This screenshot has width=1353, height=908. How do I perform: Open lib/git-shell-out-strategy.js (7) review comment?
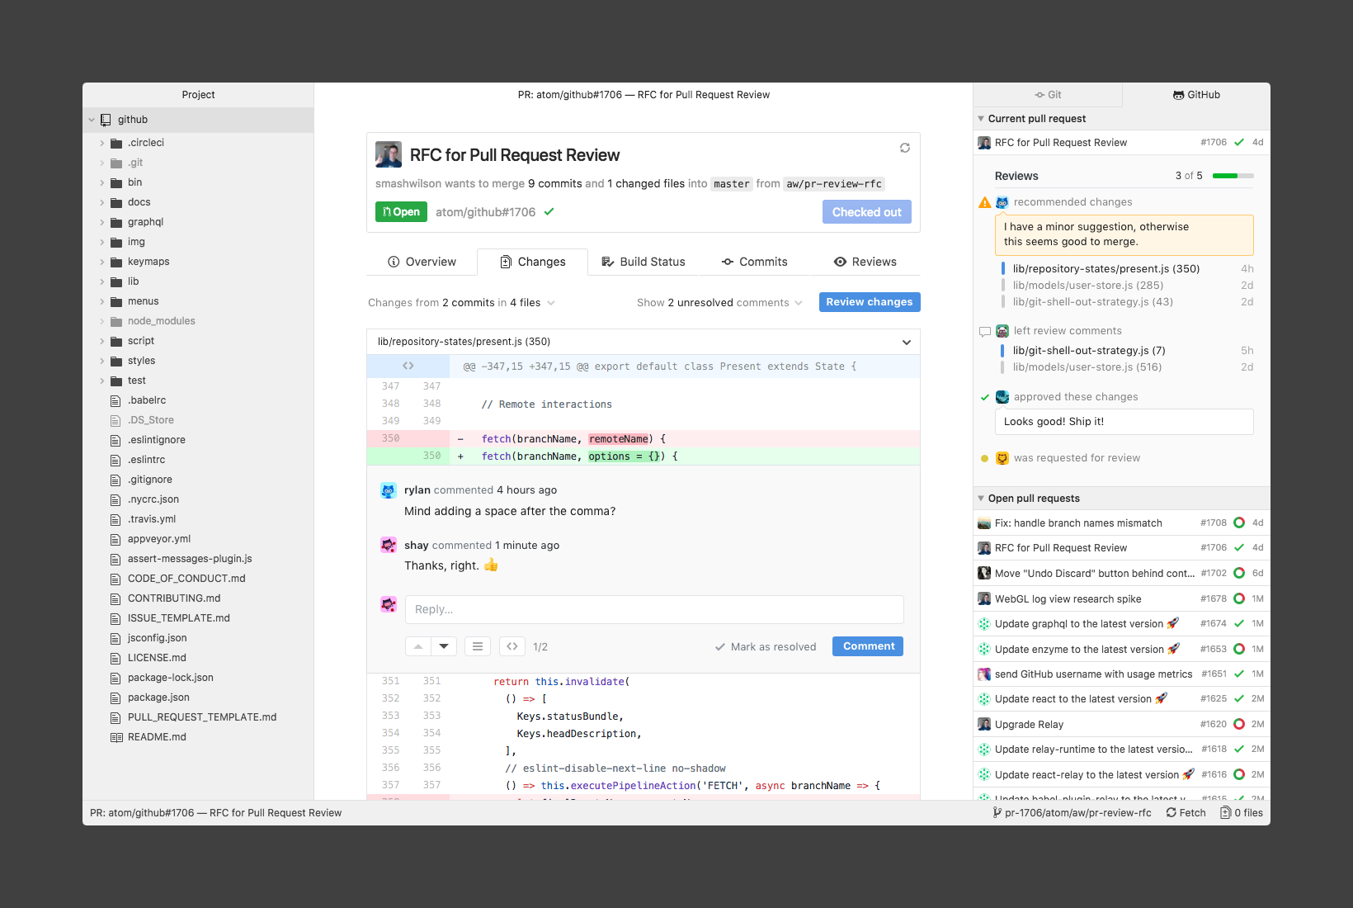coord(1089,351)
